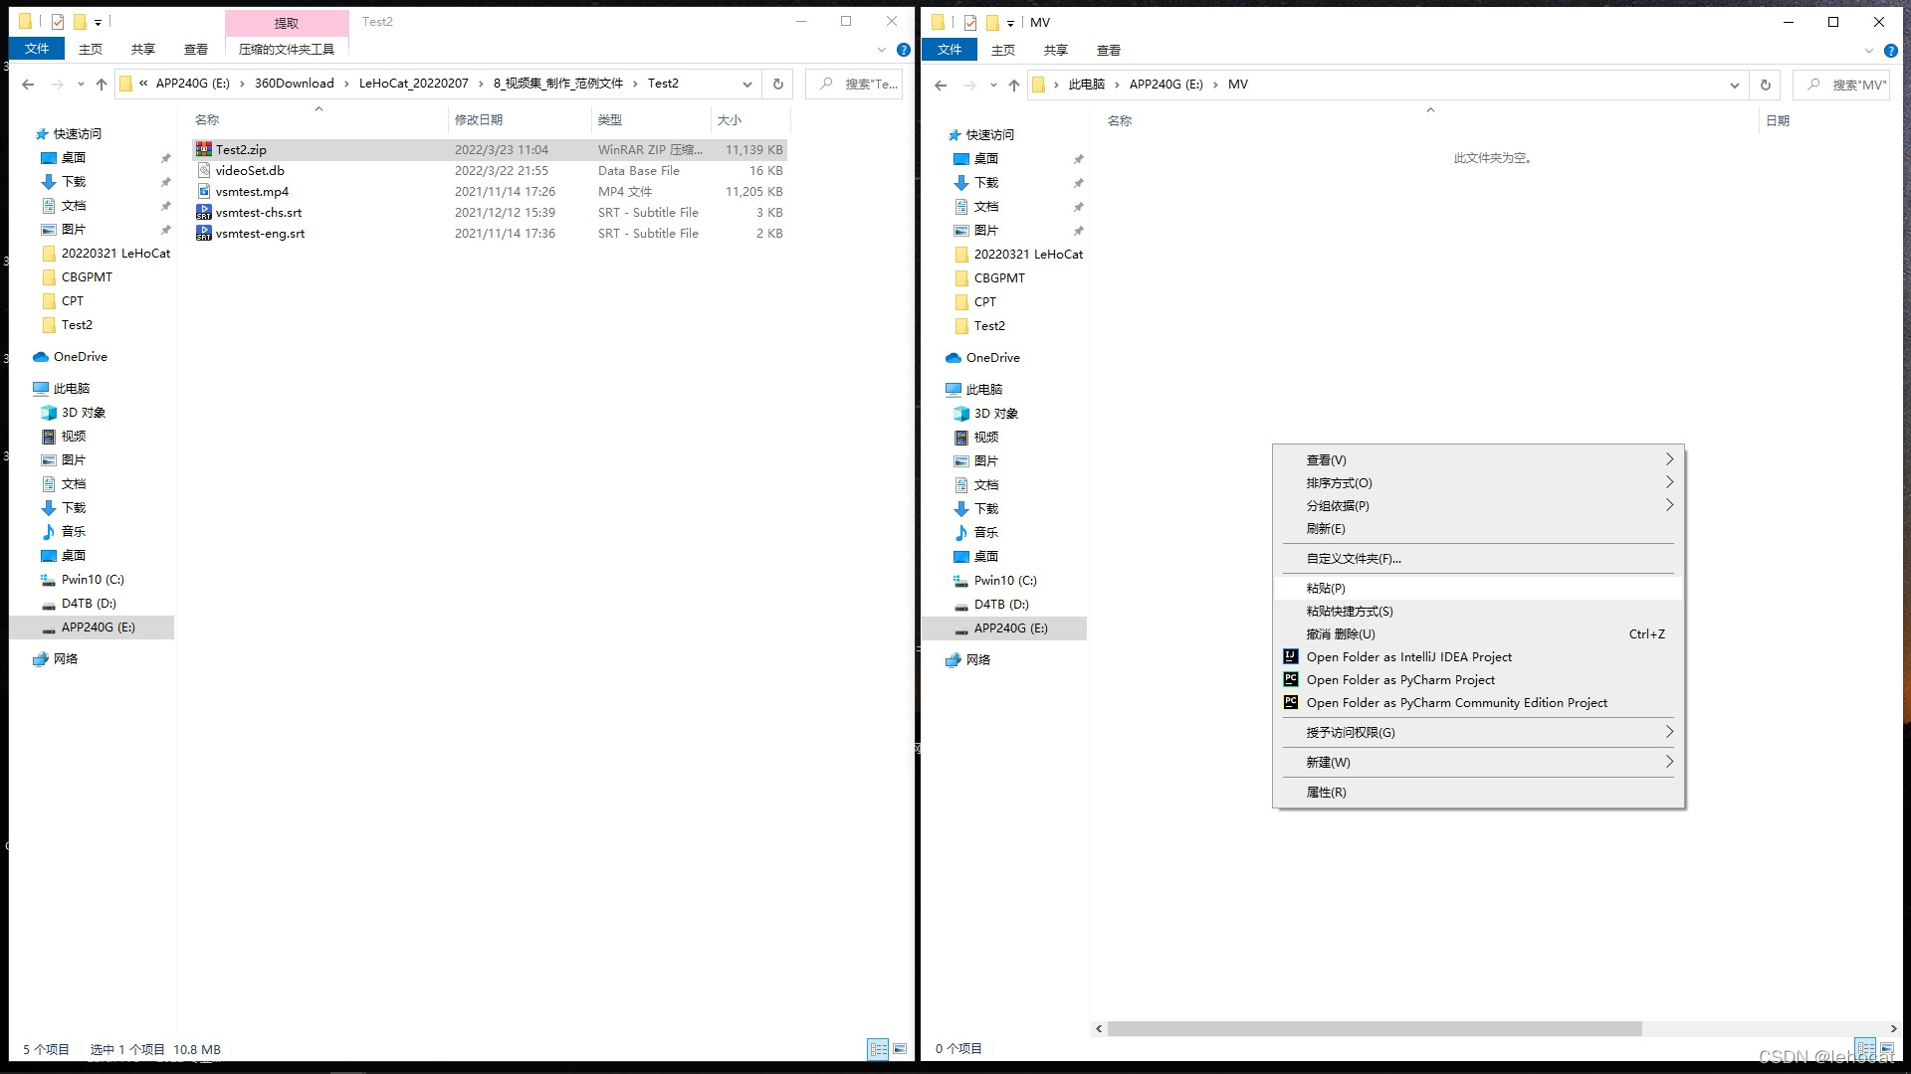Open recent locations dropdown in left window
The image size is (1911, 1074).
[x=81, y=85]
